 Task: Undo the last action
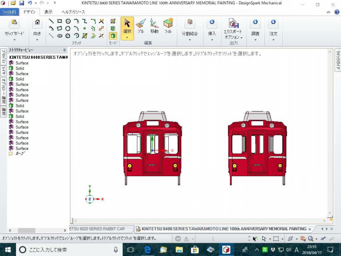coord(30,3)
